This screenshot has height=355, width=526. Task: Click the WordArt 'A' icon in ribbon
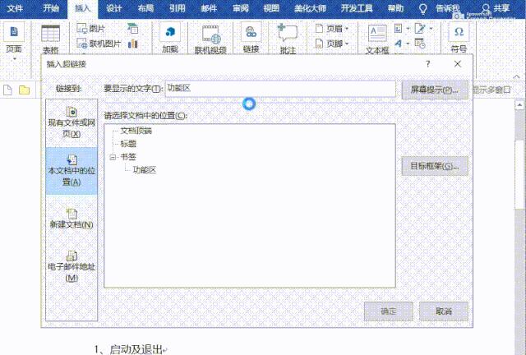click(398, 44)
